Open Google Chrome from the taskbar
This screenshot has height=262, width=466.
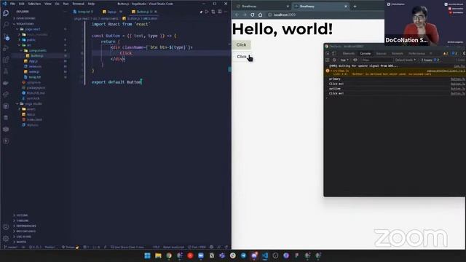169,255
